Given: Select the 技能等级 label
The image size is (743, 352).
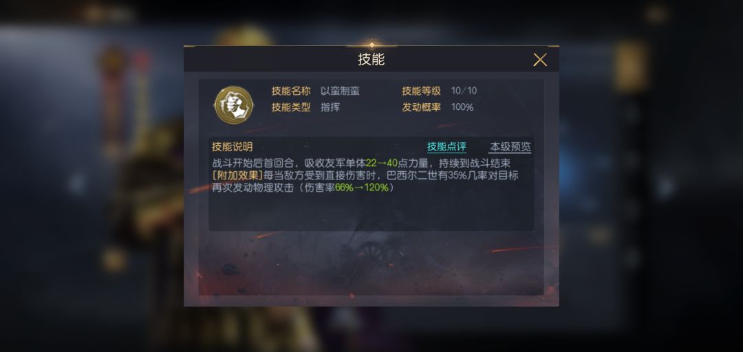Looking at the screenshot, I should point(421,91).
